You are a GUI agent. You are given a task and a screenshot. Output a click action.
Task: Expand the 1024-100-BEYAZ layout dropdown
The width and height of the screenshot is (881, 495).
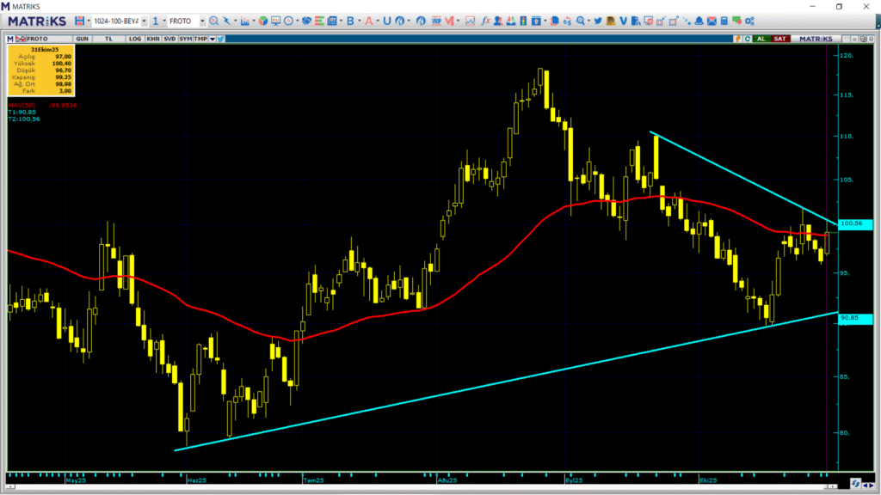click(143, 21)
